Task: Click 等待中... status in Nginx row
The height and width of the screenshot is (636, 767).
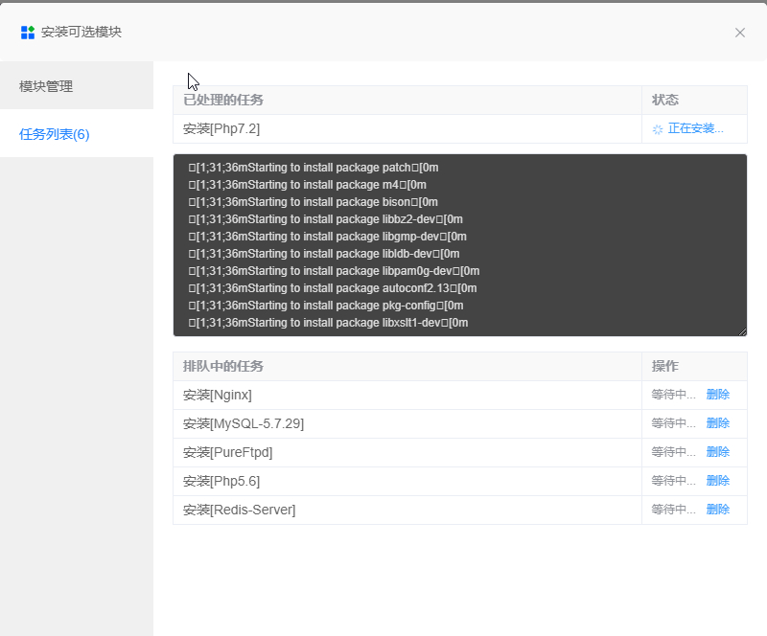Action: (x=673, y=395)
